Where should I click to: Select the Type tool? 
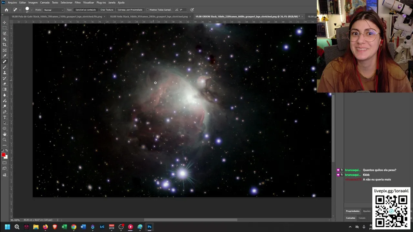pos(5,117)
